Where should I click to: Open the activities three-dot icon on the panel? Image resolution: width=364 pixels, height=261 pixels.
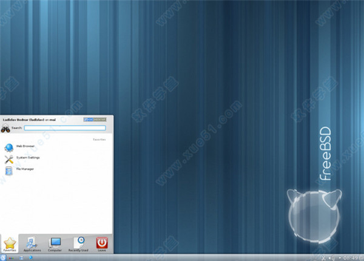tap(11, 258)
